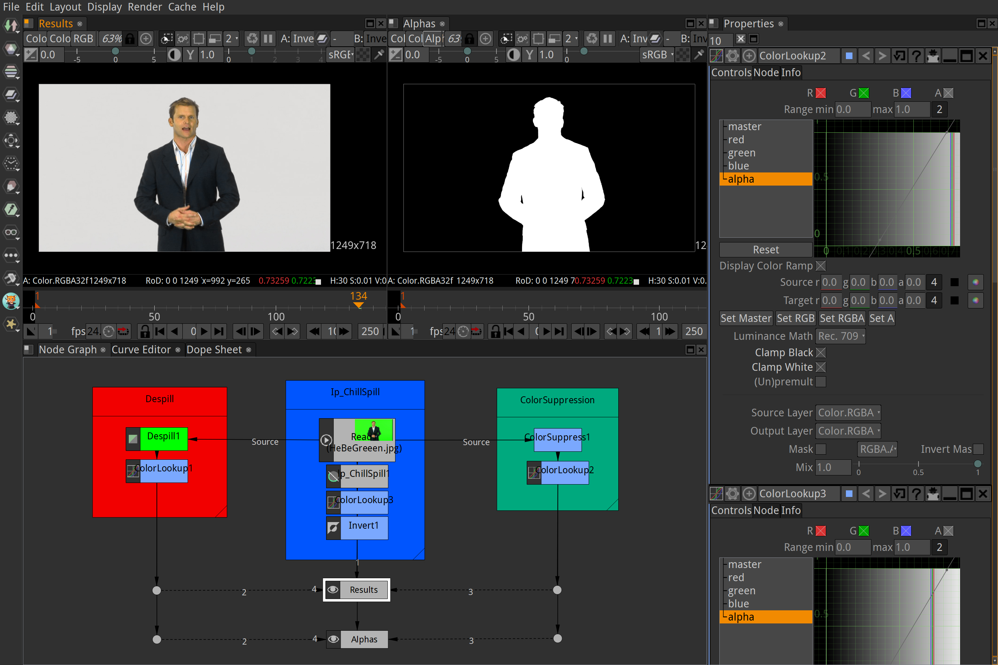
Task: Disable the Clamp Black checkbox
Action: 821,353
